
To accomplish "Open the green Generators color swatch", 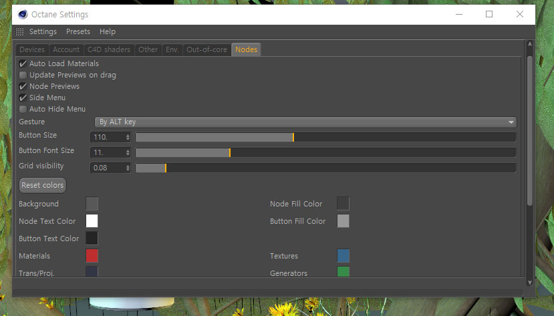I will [343, 271].
